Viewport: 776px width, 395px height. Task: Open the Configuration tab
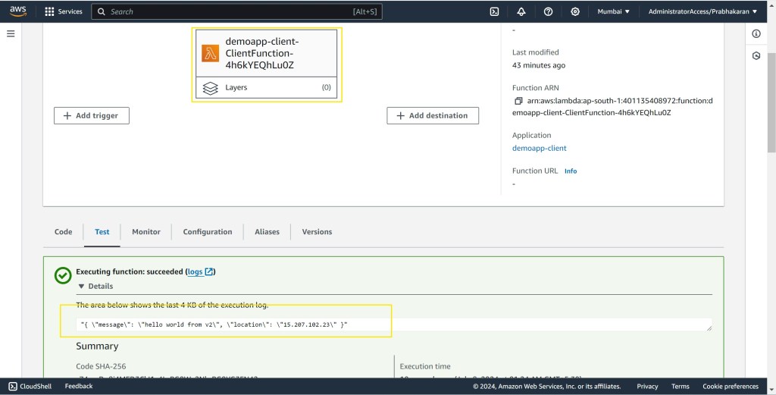click(x=207, y=232)
